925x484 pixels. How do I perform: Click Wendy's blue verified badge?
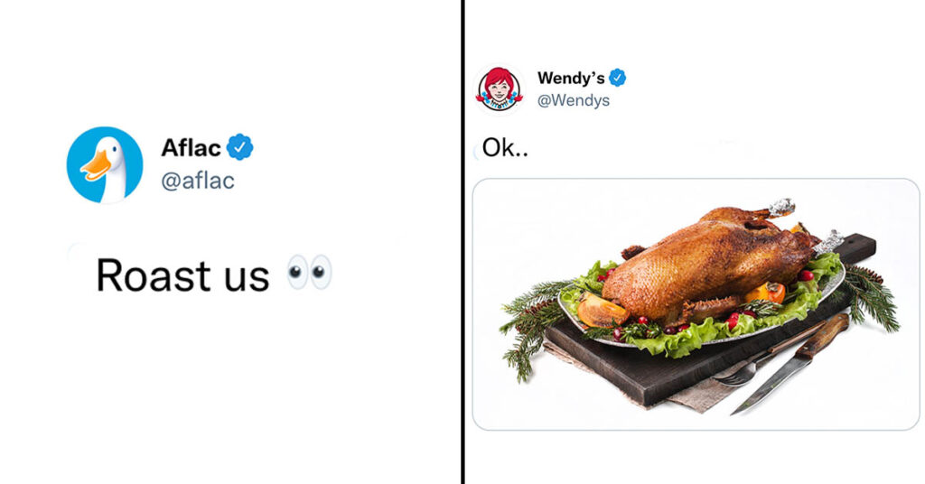(618, 78)
